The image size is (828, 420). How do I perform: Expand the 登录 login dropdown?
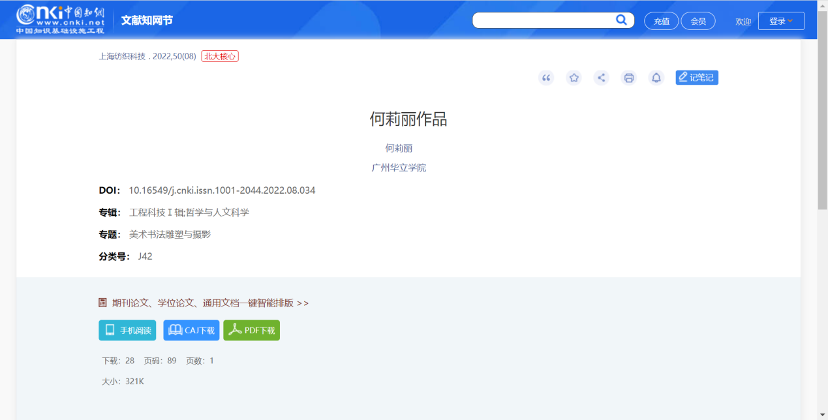click(780, 21)
